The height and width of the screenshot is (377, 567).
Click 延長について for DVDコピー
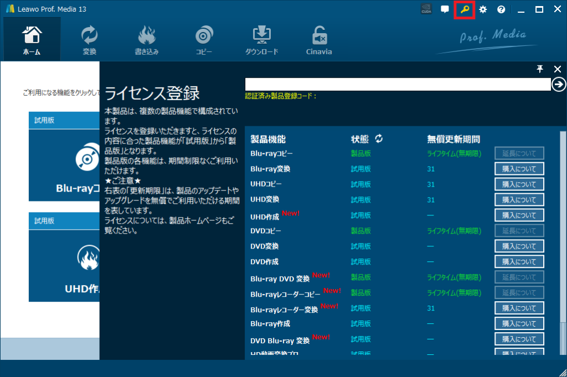pos(519,231)
